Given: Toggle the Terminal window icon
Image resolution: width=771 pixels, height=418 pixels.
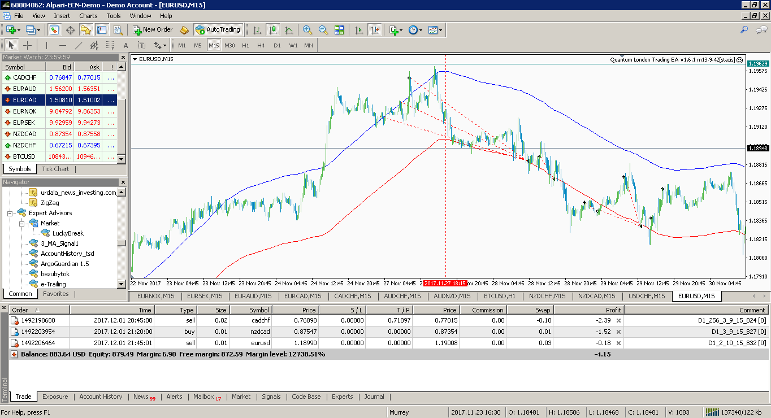Looking at the screenshot, I should [102, 29].
